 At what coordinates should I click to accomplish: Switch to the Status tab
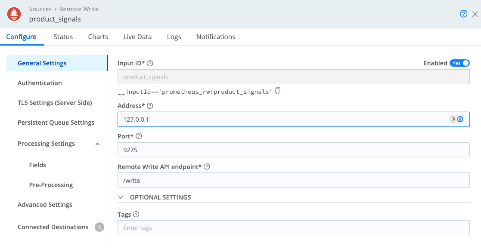coord(63,37)
